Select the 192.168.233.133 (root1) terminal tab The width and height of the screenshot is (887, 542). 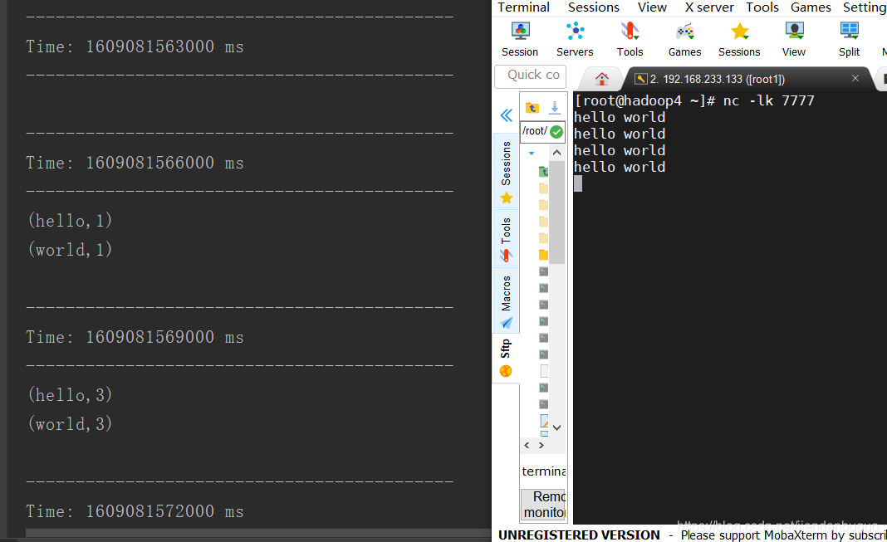coord(718,79)
